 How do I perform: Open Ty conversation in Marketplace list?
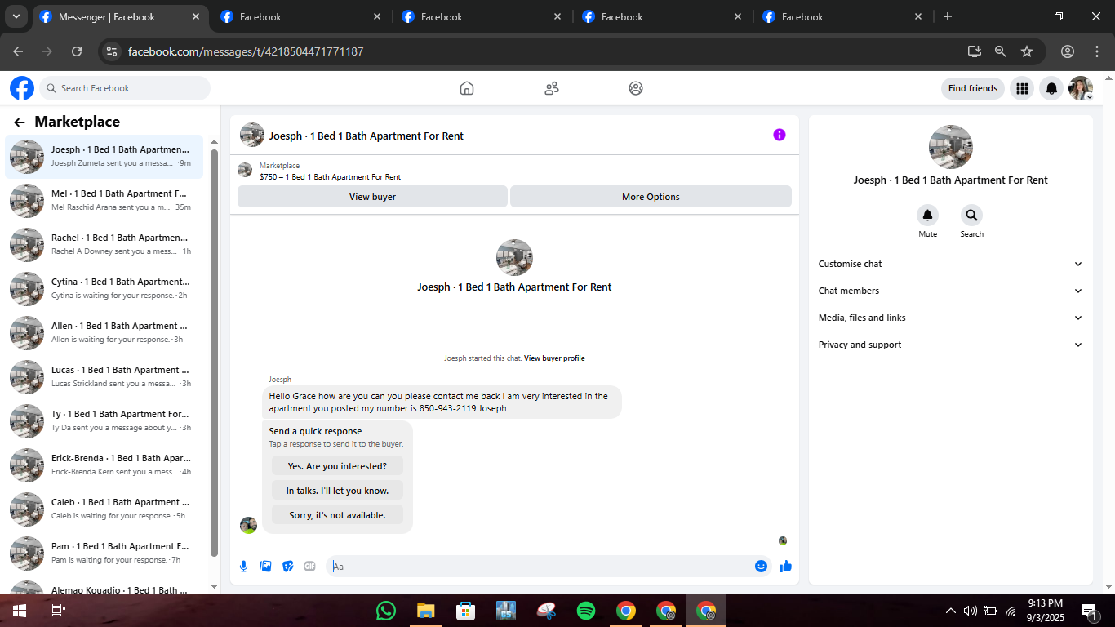[104, 421]
